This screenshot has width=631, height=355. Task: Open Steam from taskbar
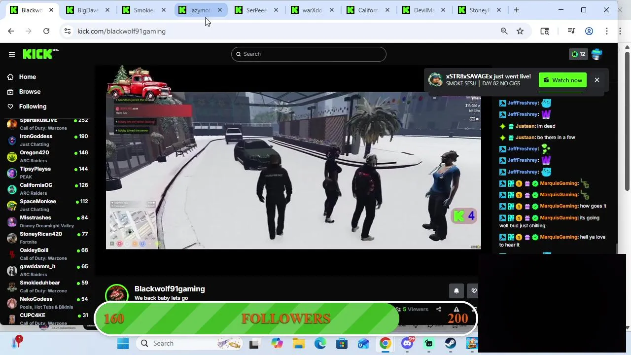pos(450,343)
